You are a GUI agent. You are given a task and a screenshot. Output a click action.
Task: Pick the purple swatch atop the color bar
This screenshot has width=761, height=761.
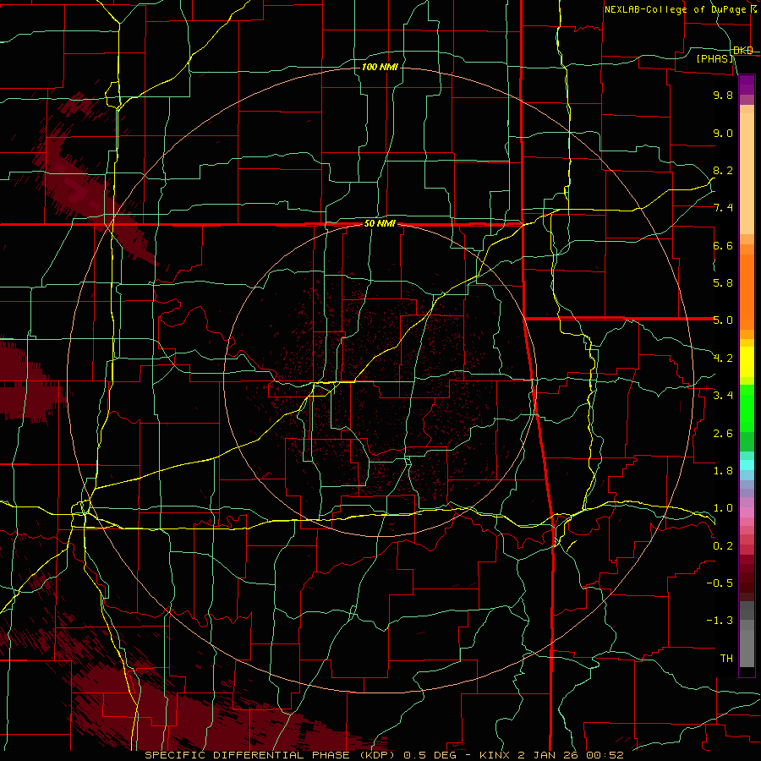747,85
